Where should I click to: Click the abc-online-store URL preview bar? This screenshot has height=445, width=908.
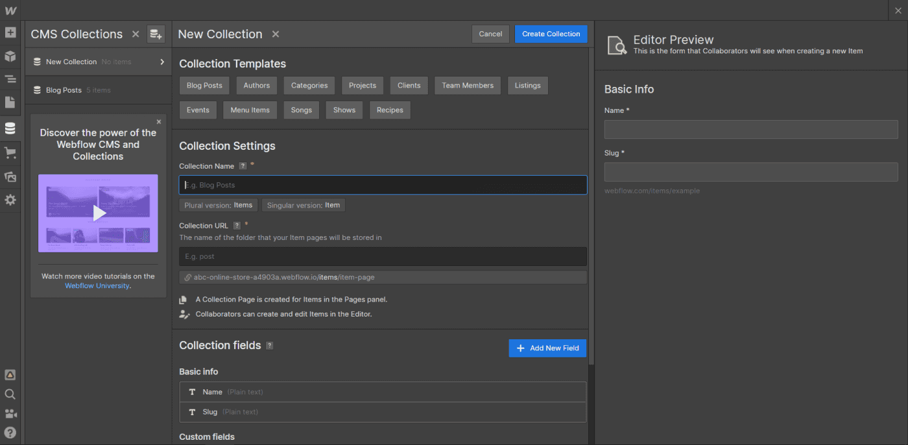383,277
